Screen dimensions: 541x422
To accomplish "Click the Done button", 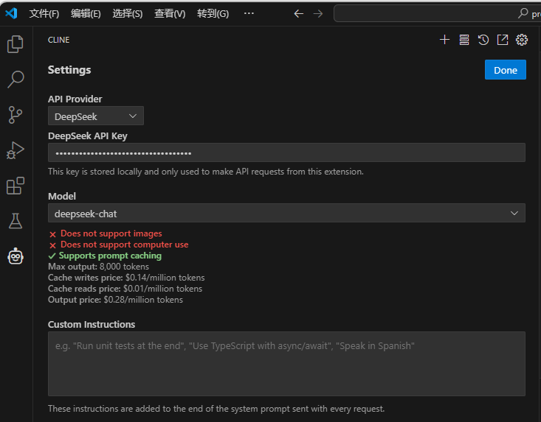I will (x=505, y=70).
